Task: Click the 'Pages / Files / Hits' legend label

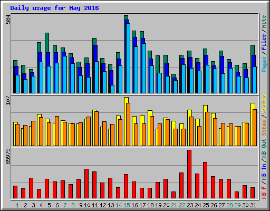Action: coord(264,44)
